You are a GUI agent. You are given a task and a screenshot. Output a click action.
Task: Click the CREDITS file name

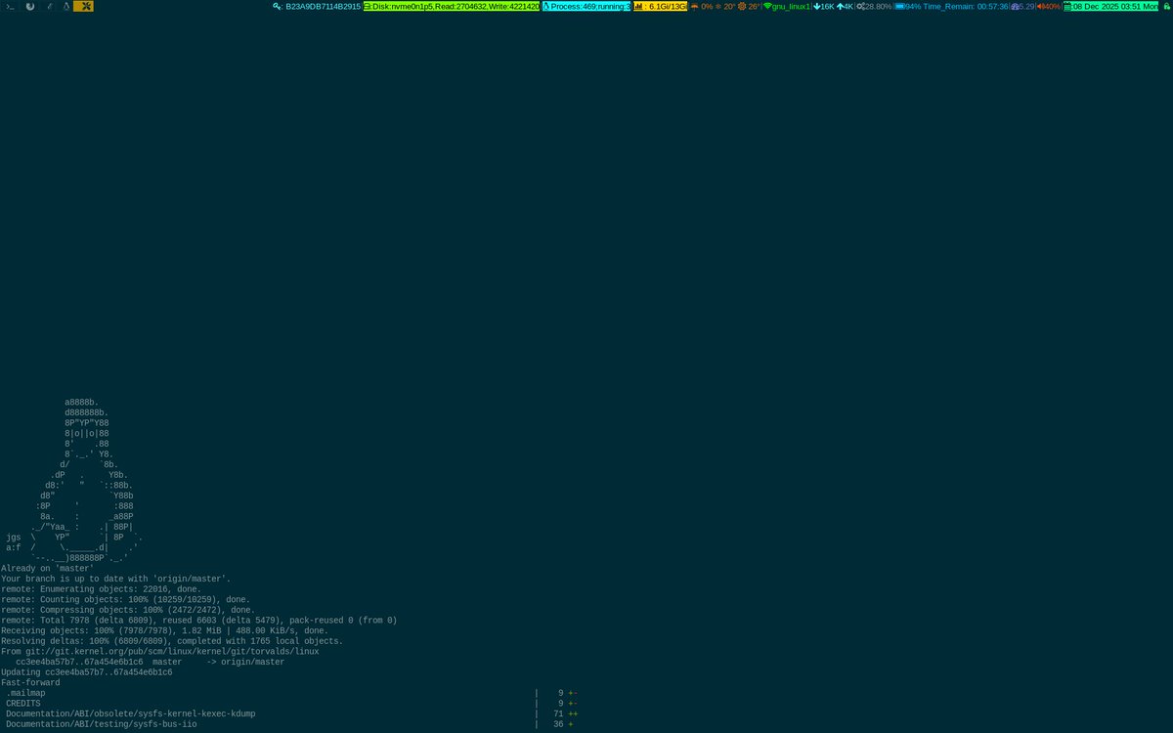coord(23,704)
